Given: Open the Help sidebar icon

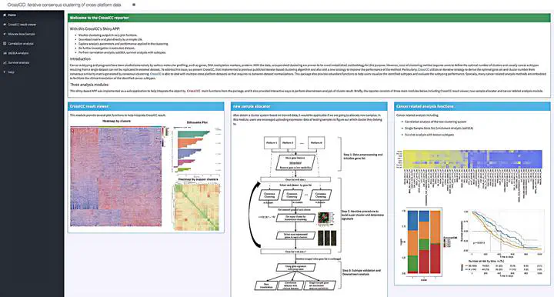Looking at the screenshot, I should click(x=5, y=72).
